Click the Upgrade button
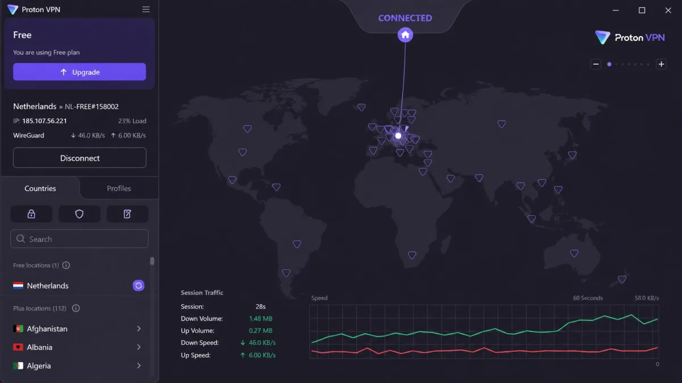682x383 pixels. click(x=80, y=72)
